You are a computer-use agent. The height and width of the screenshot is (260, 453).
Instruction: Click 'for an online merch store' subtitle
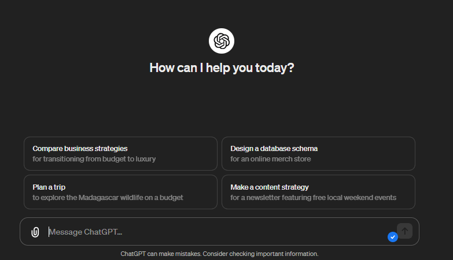tap(270, 159)
